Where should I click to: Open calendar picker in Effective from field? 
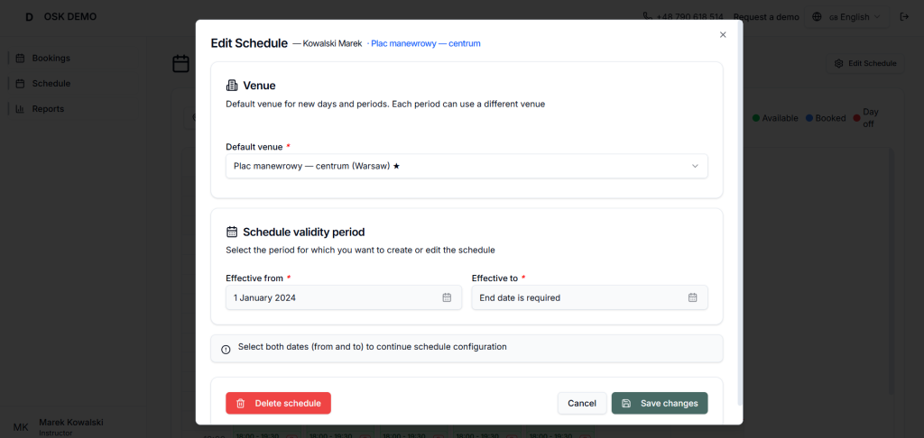click(x=447, y=297)
